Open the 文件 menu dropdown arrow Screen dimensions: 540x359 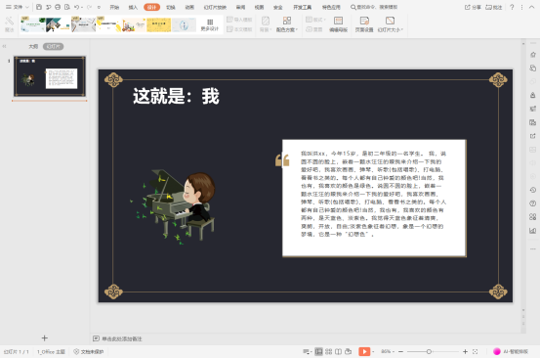(27, 7)
